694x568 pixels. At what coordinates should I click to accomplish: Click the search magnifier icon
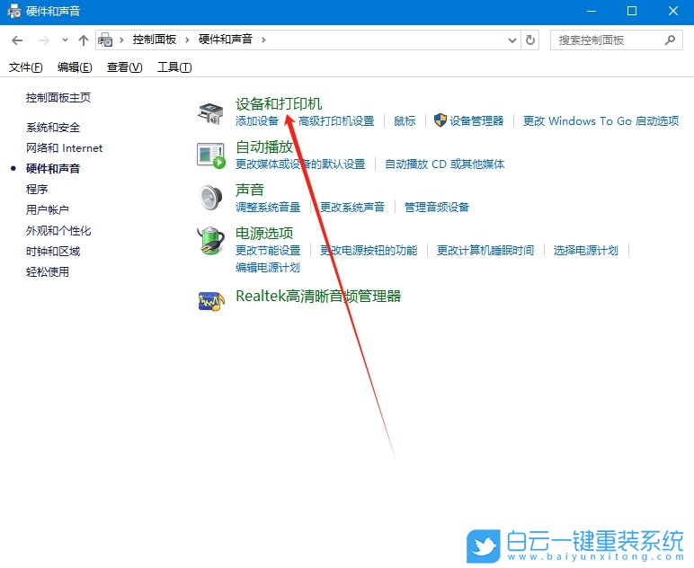point(669,40)
